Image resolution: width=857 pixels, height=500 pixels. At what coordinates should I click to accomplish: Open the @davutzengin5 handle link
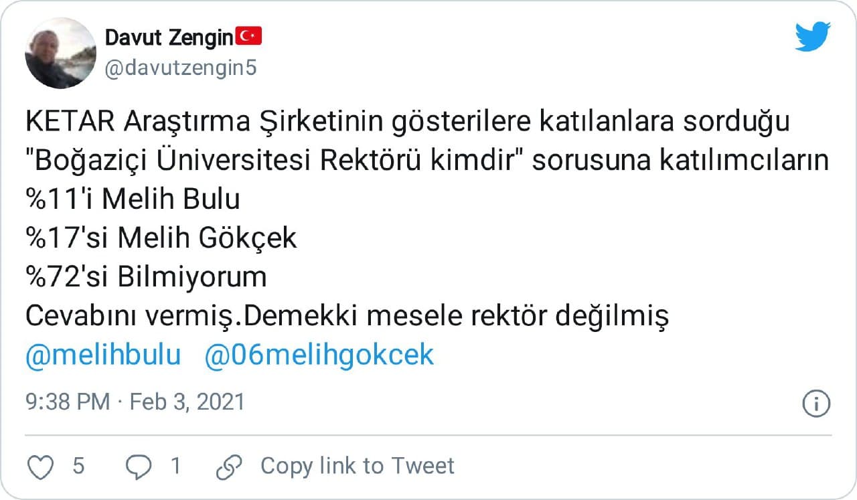pos(181,68)
